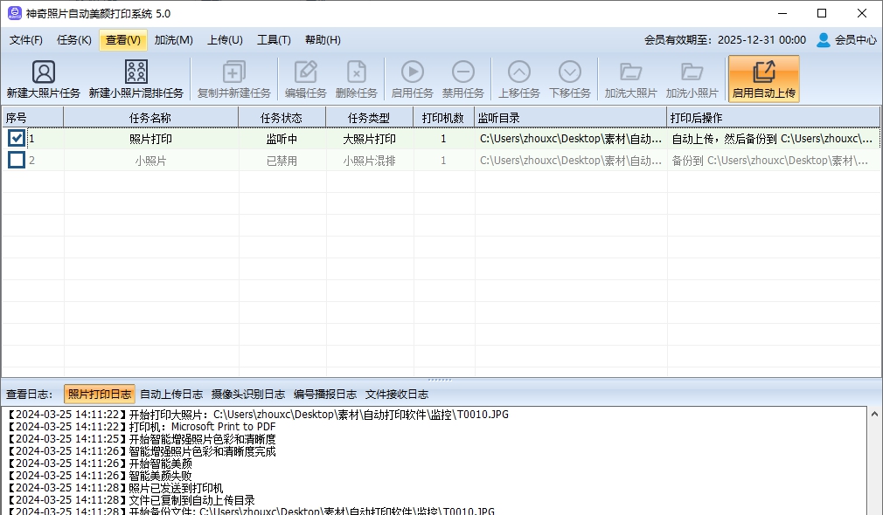Open the 会员中心 link
883x515 pixels.
point(846,40)
